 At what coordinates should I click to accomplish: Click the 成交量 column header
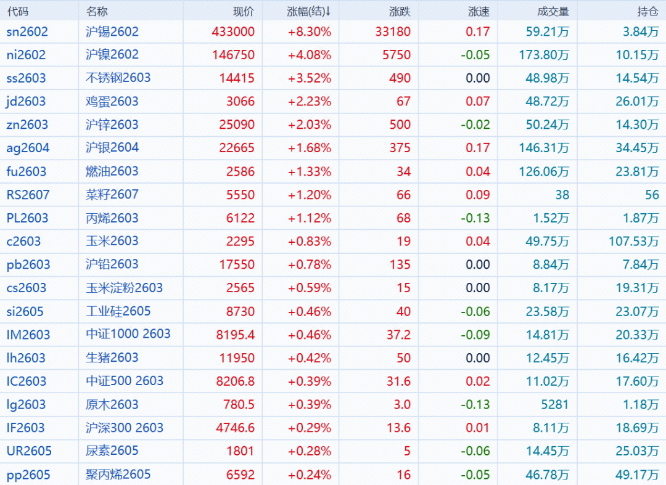tap(553, 11)
